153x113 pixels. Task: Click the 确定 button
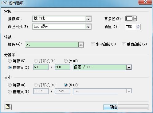(x=126, y=107)
